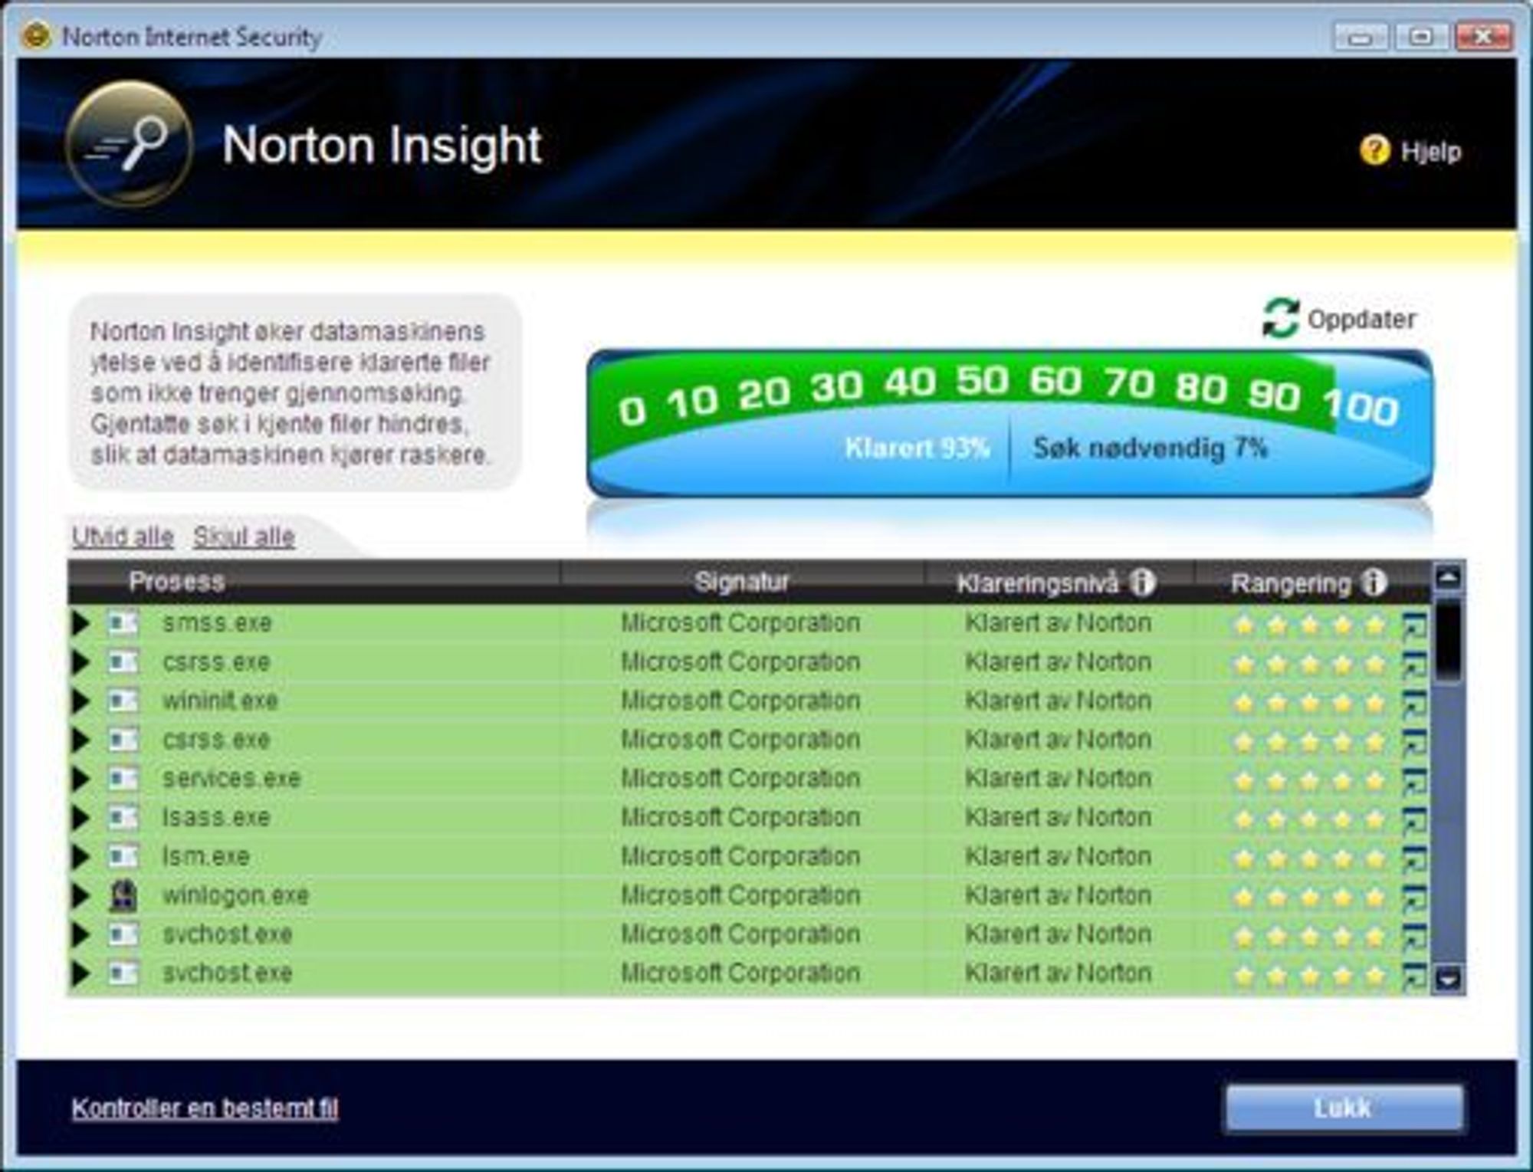Viewport: 1533px width, 1172px height.
Task: Click the process icon for smss.exe
Action: [123, 622]
